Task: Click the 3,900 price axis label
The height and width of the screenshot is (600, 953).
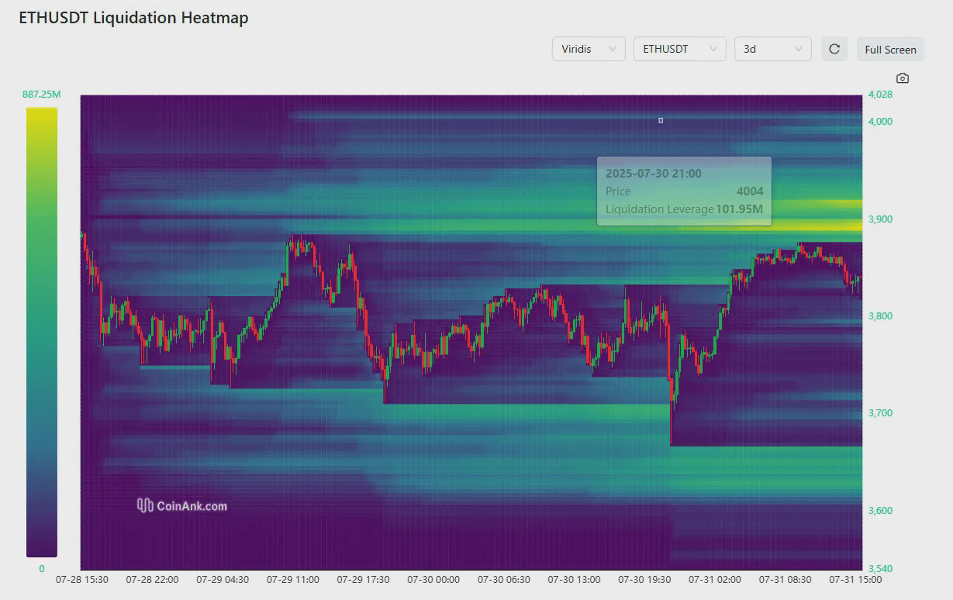Action: (880, 219)
